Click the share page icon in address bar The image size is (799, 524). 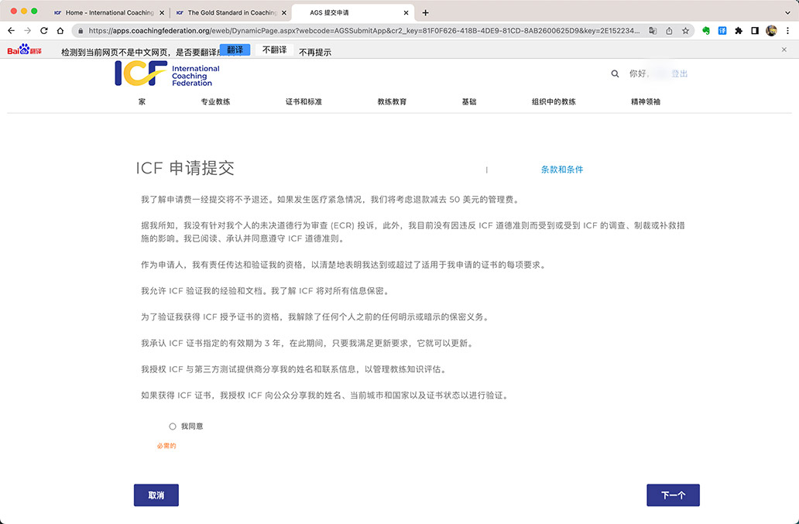(x=670, y=31)
